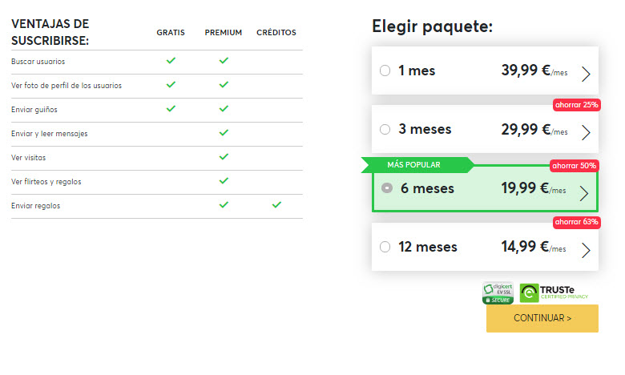Click the MÁS POPULAR green ribbon
The image size is (625, 375).
417,165
